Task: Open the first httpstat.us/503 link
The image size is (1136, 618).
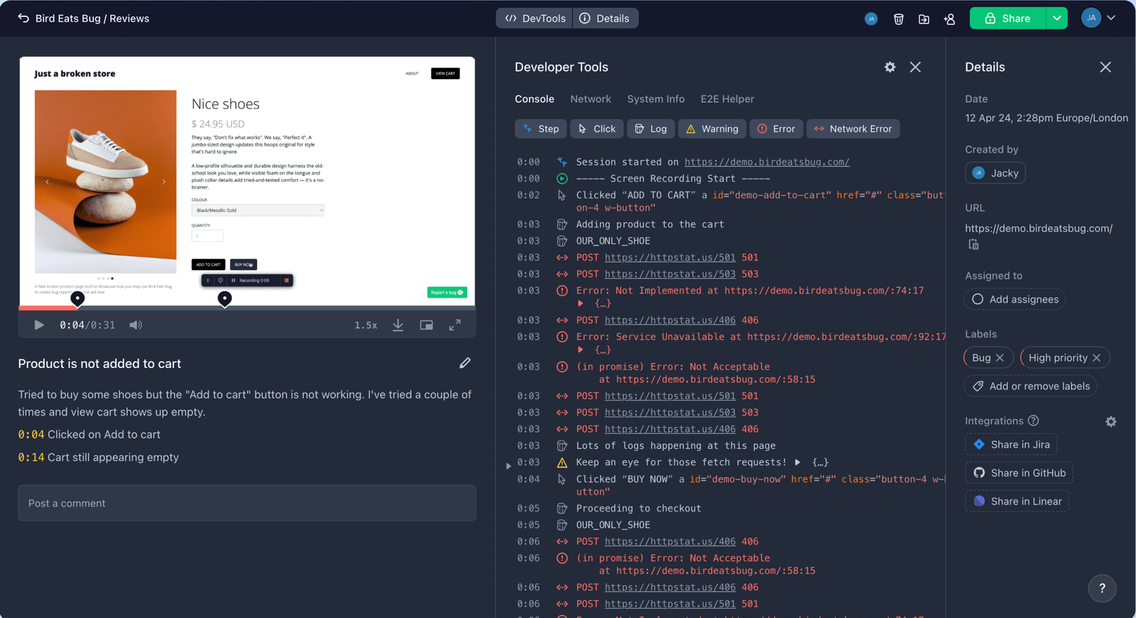Action: tap(670, 274)
